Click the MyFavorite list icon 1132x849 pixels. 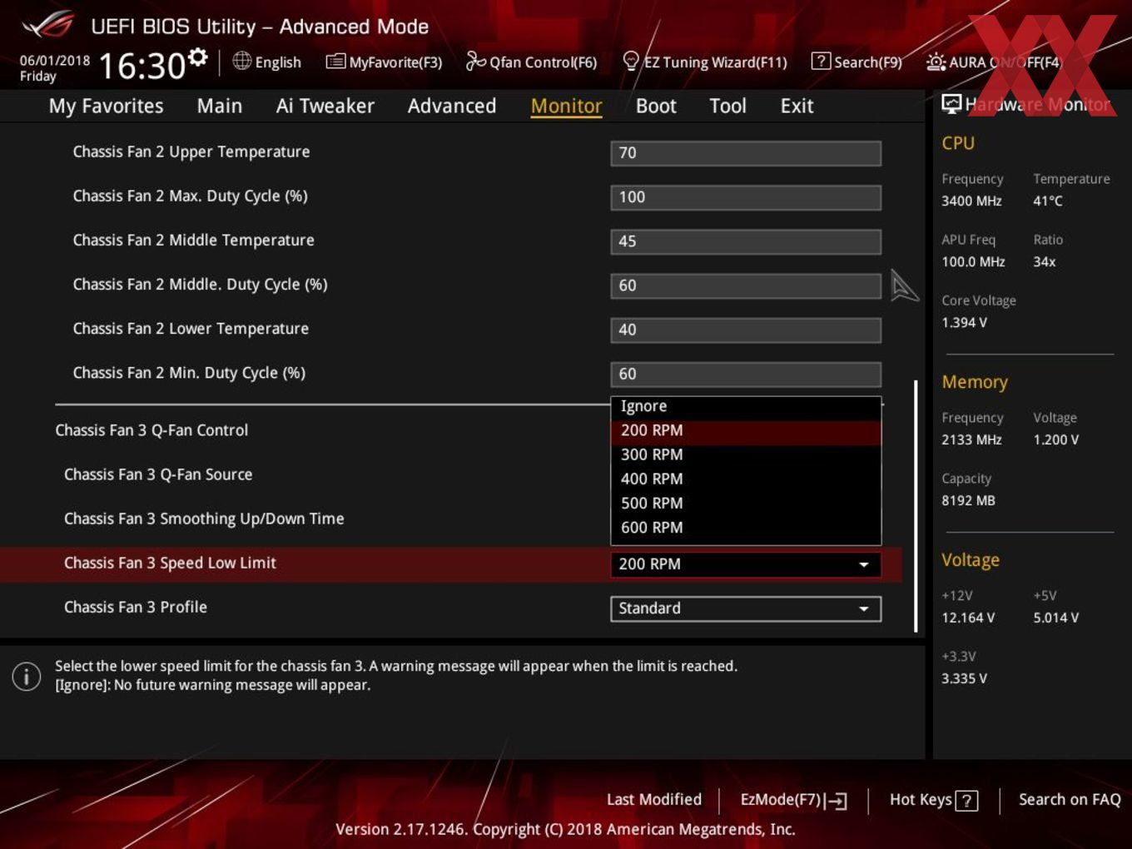coord(335,62)
